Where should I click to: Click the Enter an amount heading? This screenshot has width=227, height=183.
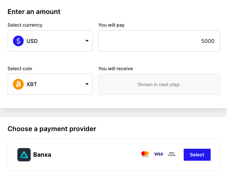(x=34, y=12)
